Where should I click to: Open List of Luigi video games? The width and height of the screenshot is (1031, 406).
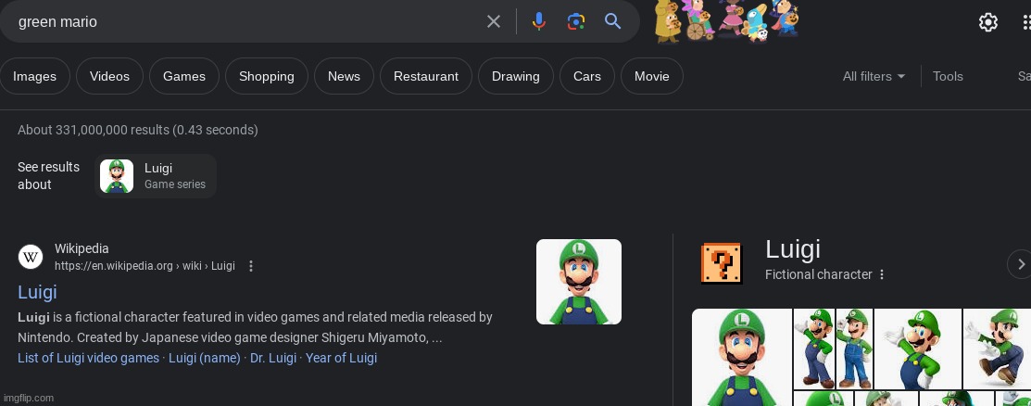(x=88, y=358)
